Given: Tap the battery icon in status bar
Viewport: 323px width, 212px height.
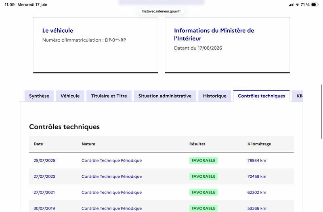Looking at the screenshot, I should [x=315, y=4].
